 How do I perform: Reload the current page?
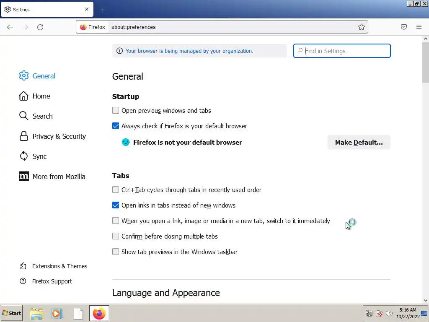[40, 27]
